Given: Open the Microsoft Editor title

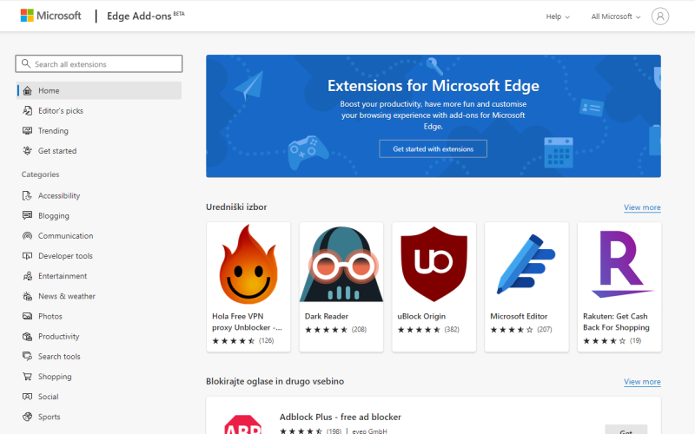Looking at the screenshot, I should pos(519,316).
